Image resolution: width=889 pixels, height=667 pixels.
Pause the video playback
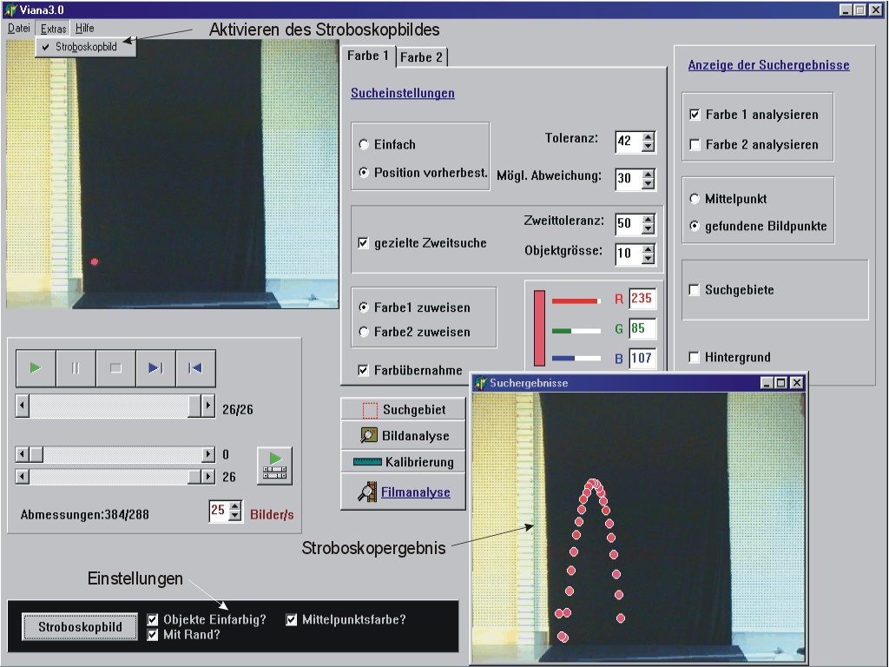coord(76,368)
